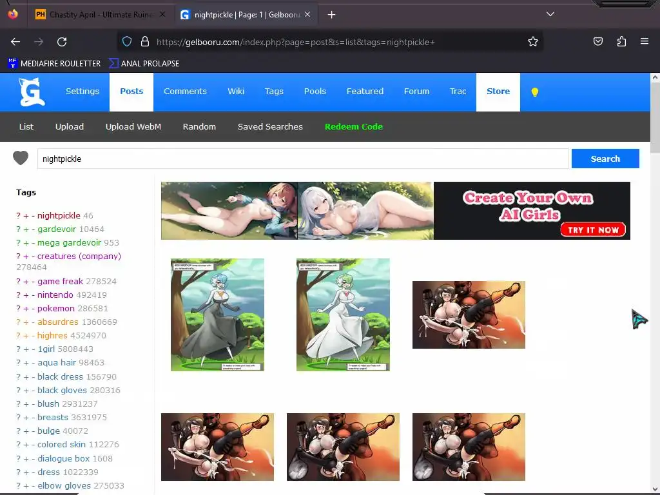Click the plus next to gardevoir
This screenshot has width=660, height=495.
pyautogui.click(x=26, y=229)
